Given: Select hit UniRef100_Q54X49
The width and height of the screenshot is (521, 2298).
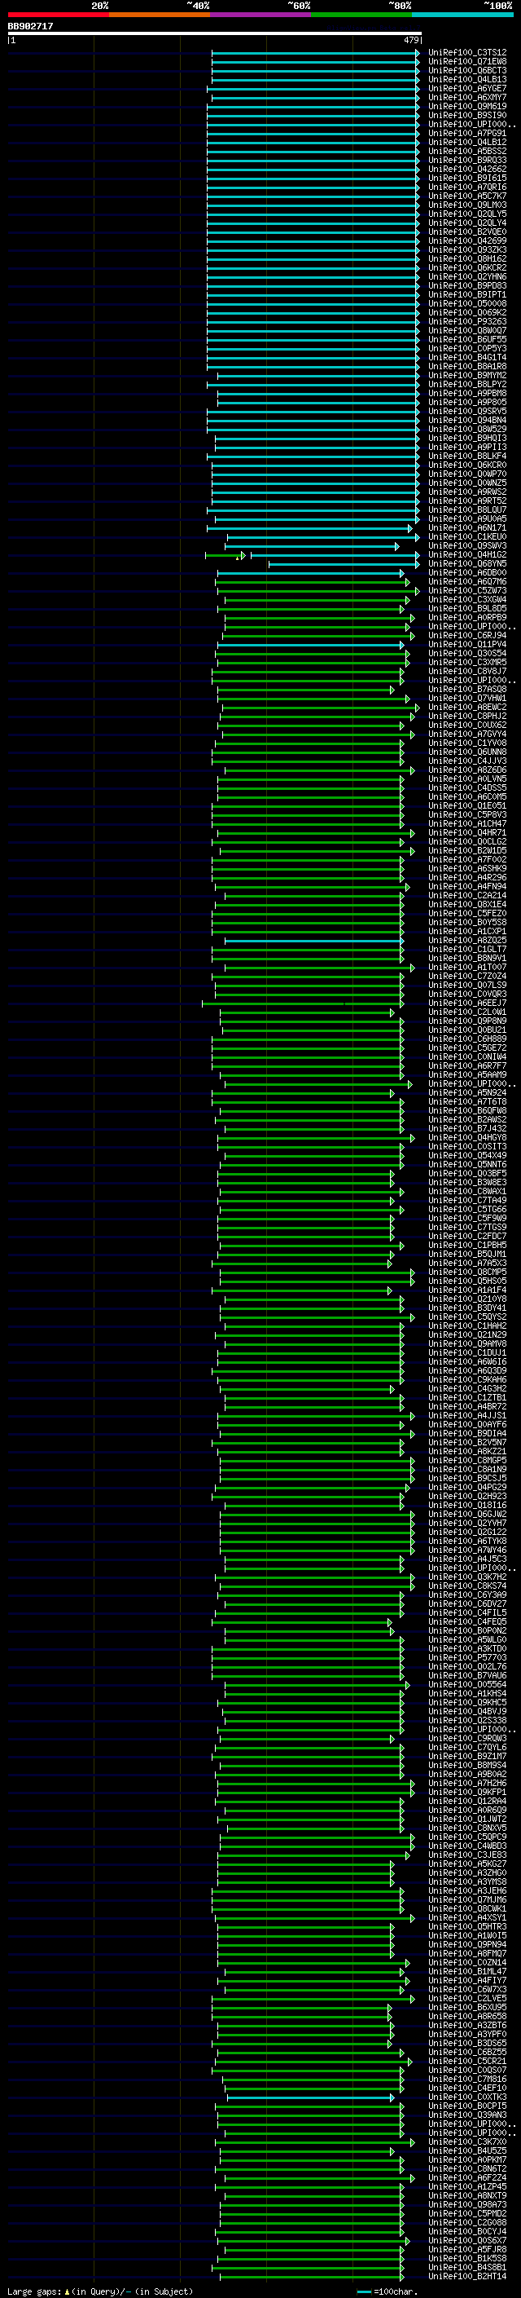Looking at the screenshot, I should 467,1155.
